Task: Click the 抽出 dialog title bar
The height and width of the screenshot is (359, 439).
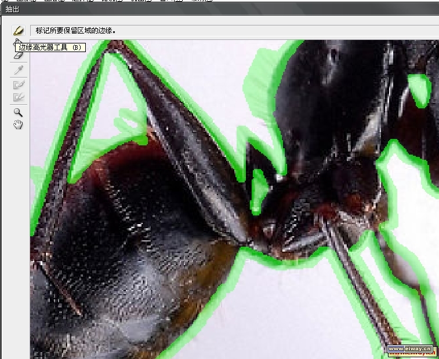Action: click(x=219, y=9)
